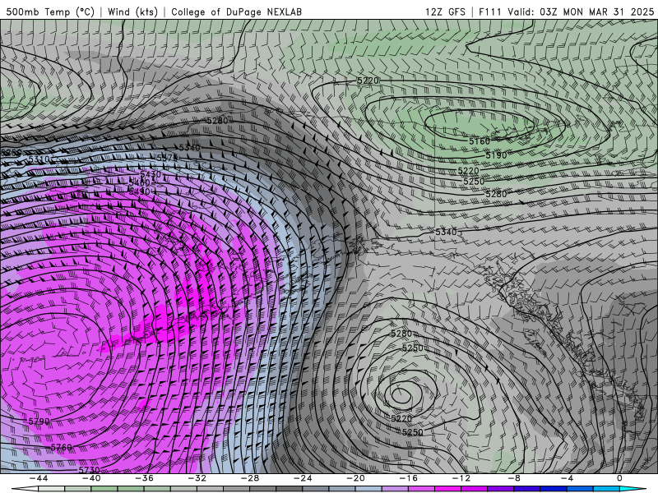The width and height of the screenshot is (658, 493).
Task: Click the 5430 contour label
Action: 151,174
